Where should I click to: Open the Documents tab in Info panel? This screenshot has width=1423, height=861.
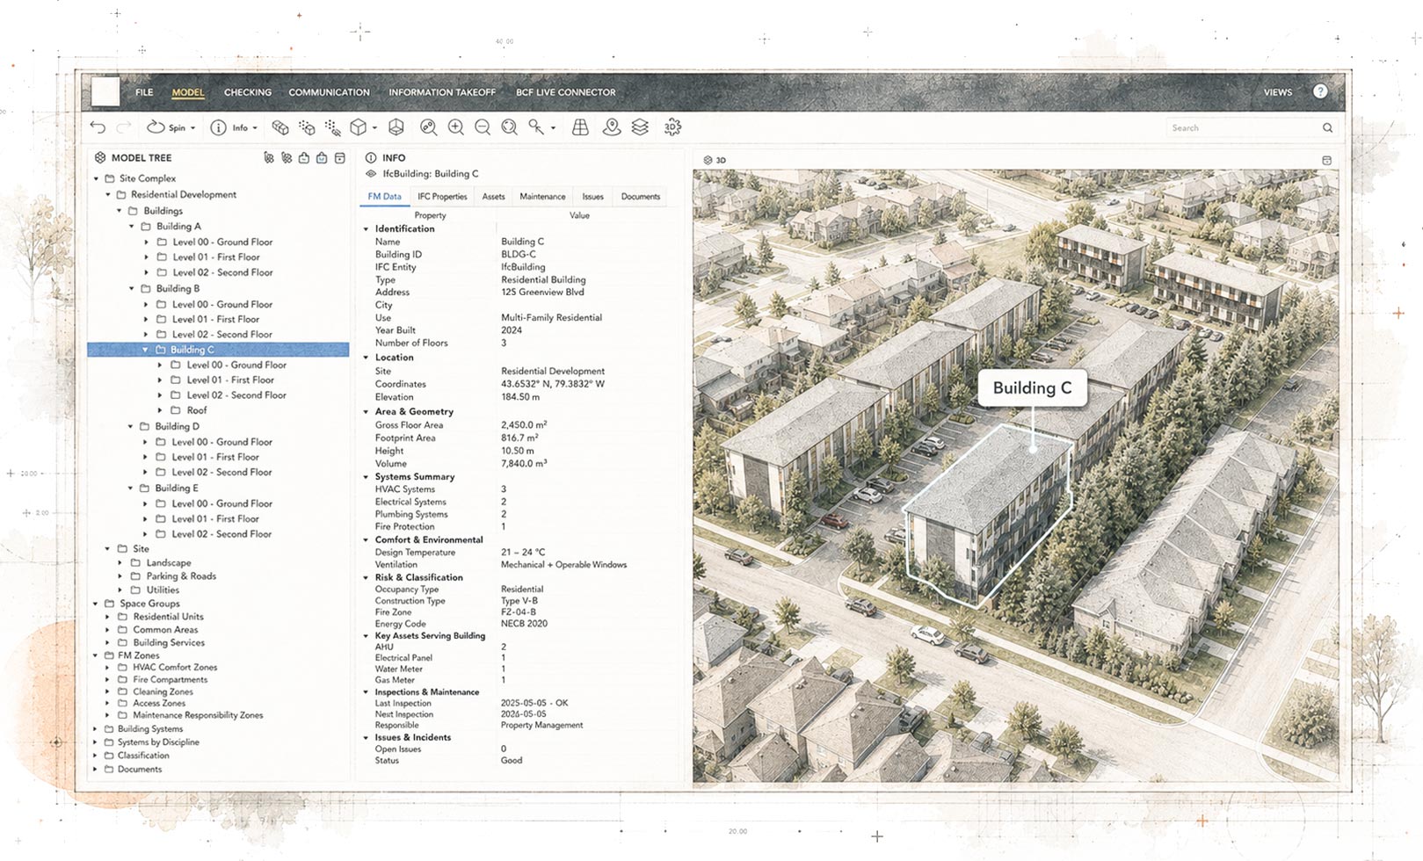pos(640,197)
